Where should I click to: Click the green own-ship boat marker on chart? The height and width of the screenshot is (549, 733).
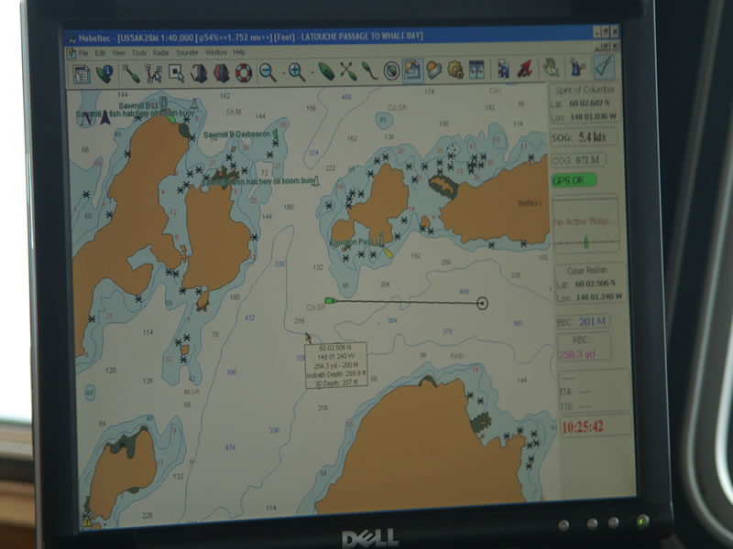(x=331, y=301)
